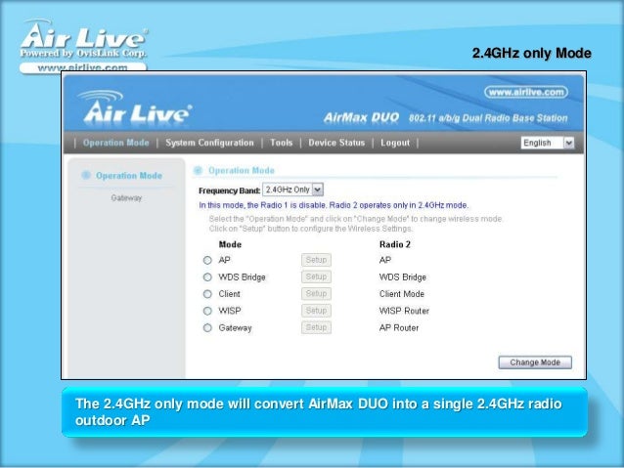The image size is (624, 468).
Task: Select Operation Mode in the left sidebar
Action: [x=129, y=176]
